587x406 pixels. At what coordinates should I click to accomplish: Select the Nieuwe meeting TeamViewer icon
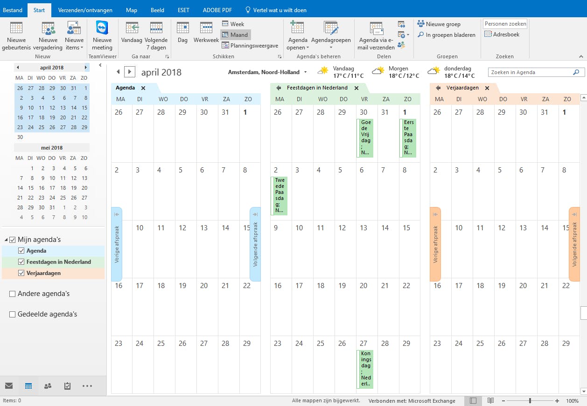(102, 36)
